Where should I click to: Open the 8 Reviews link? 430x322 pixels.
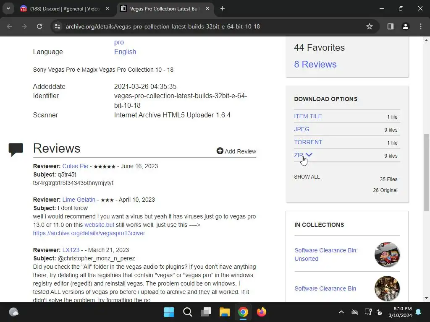coord(315,64)
